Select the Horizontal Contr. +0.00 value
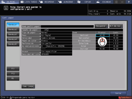Image resolution: width=132 pixels, height=99 pixels. pyautogui.click(x=116, y=38)
